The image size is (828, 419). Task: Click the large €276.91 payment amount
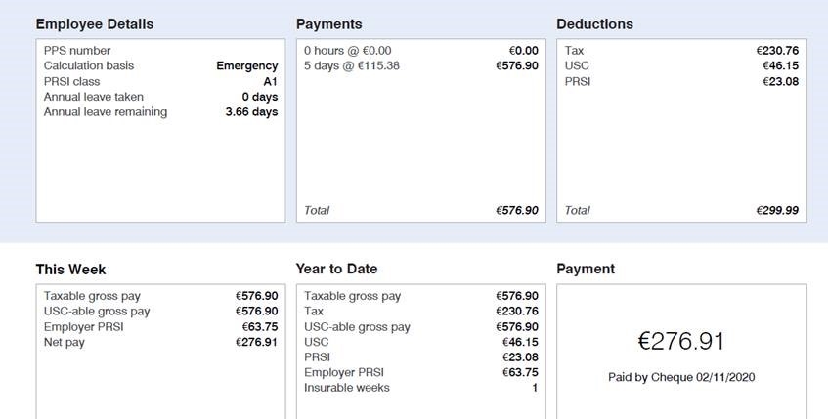681,341
